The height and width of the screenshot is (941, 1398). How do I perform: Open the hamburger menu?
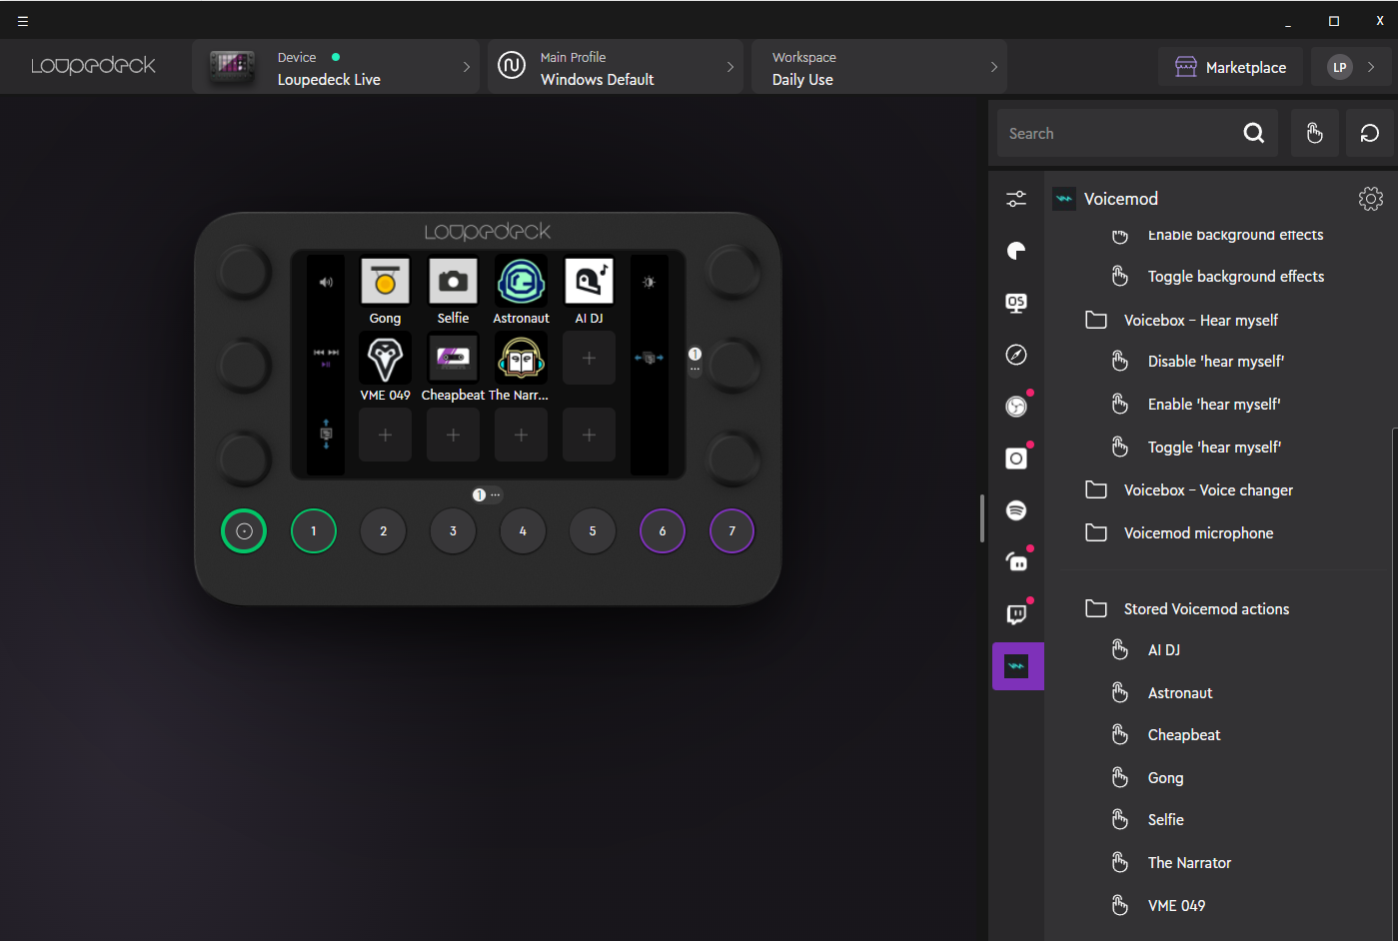tap(23, 20)
